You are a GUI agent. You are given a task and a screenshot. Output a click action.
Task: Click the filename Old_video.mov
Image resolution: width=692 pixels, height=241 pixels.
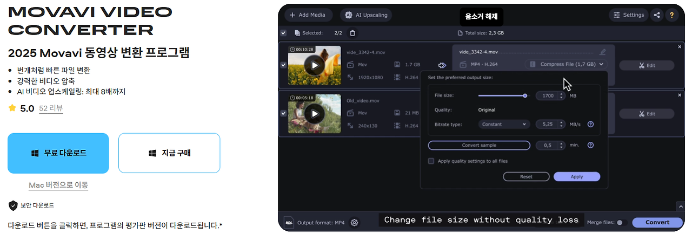[364, 101]
